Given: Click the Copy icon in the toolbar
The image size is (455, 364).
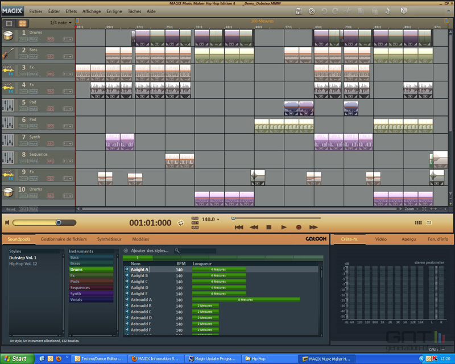Looking at the screenshot, I should 361,11.
